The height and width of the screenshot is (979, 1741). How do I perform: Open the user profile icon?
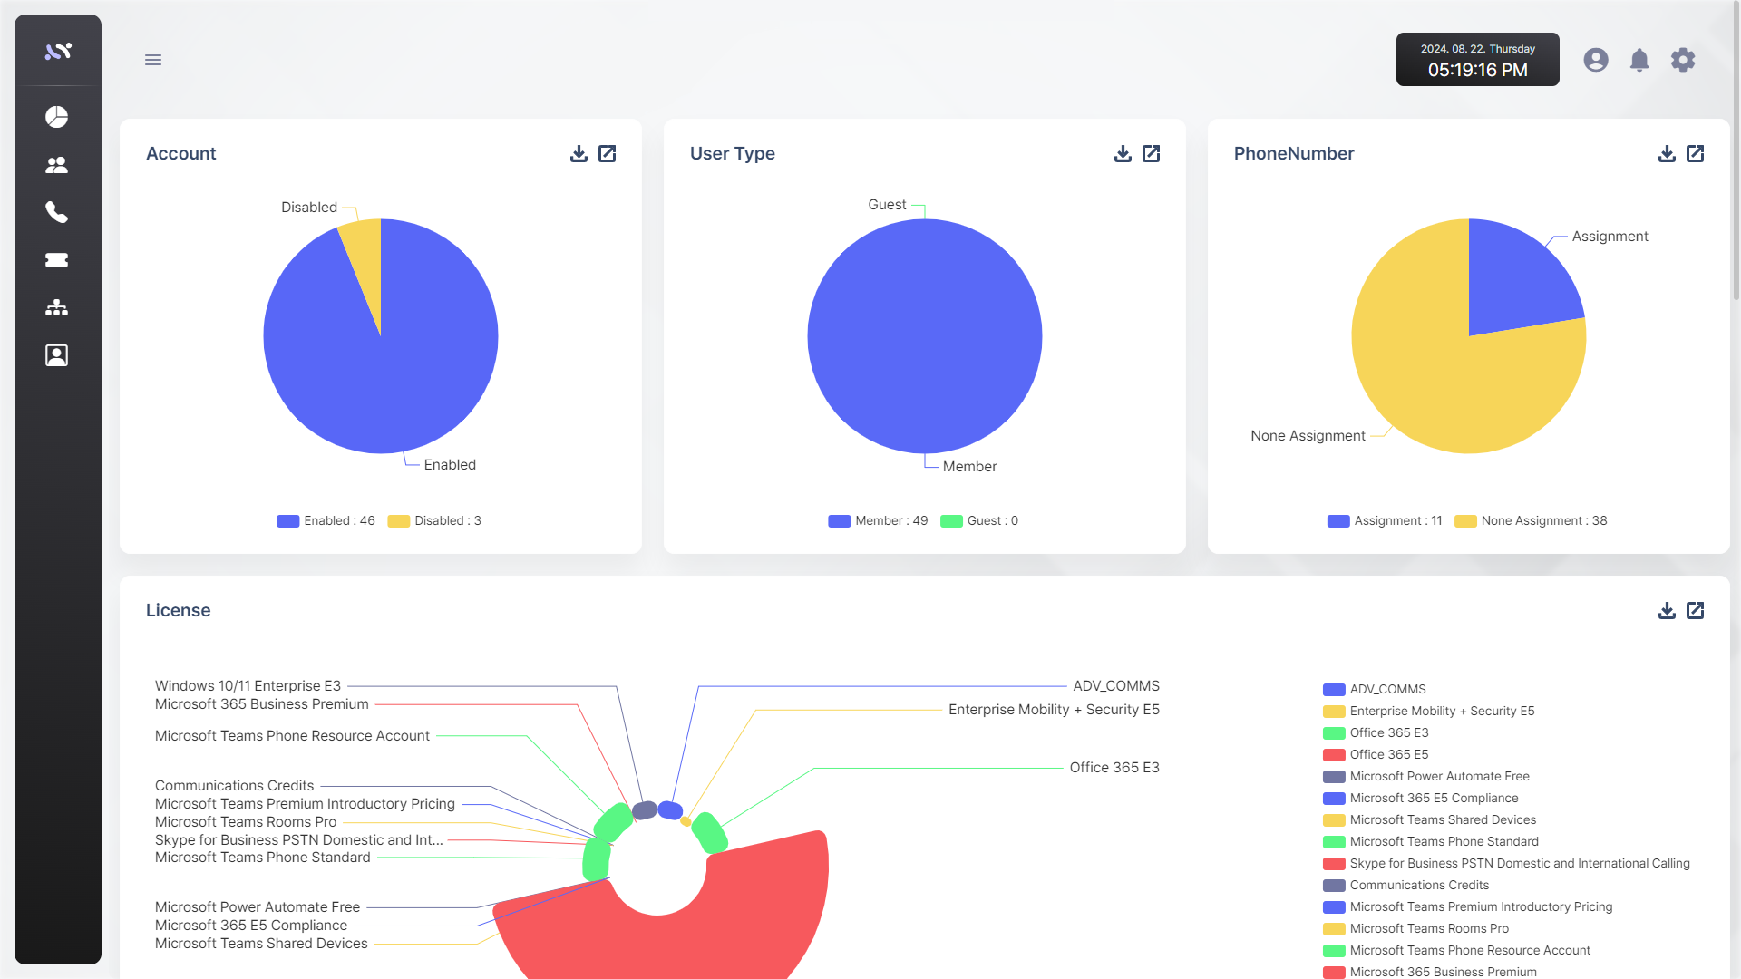pyautogui.click(x=1596, y=60)
